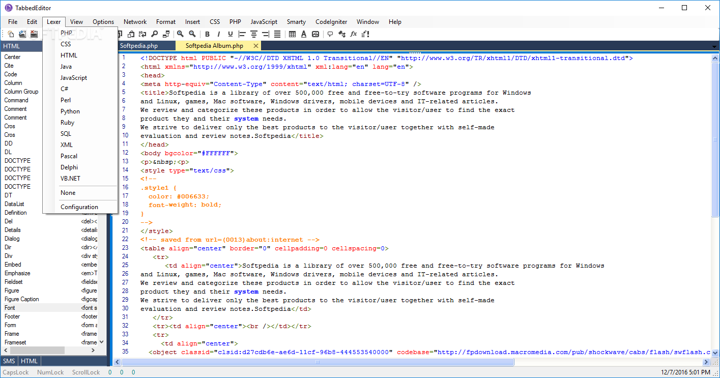Click line number 23 in gutter
Viewport: 720px width, 378px height.
(x=125, y=248)
